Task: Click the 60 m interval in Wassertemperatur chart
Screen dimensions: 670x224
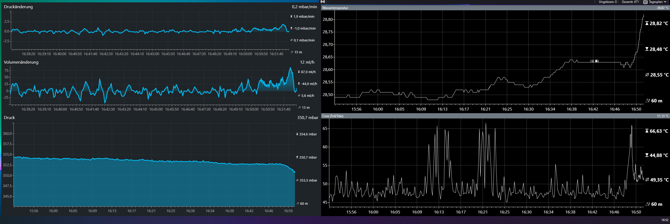Action: coord(657,101)
